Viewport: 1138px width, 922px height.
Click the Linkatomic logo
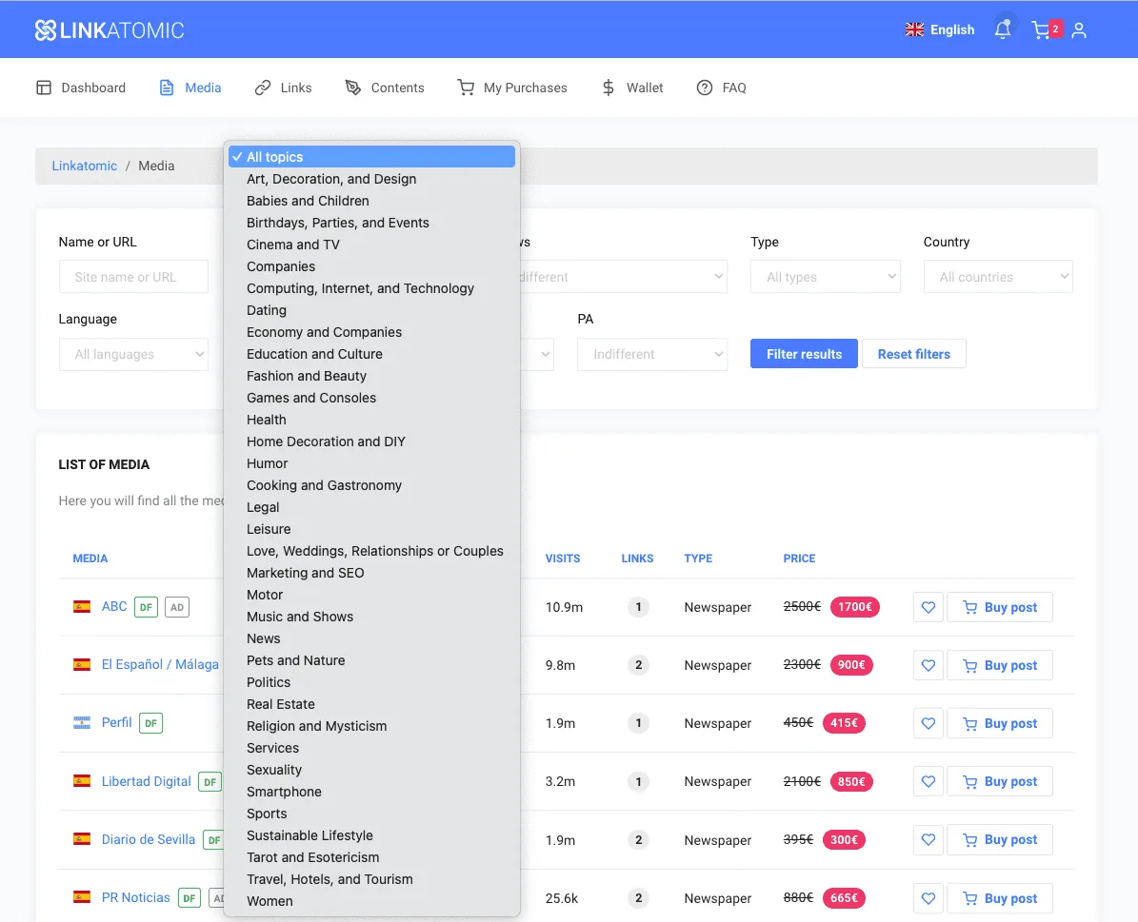110,30
